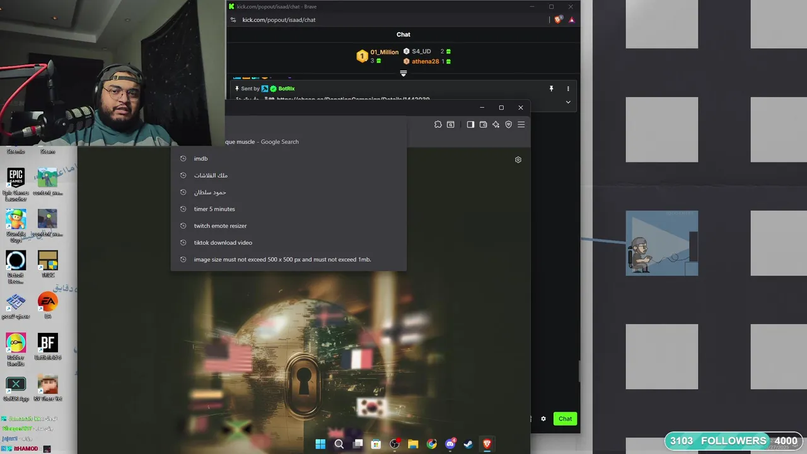Open taskbar Search
This screenshot has height=454, width=807.
coord(339,444)
